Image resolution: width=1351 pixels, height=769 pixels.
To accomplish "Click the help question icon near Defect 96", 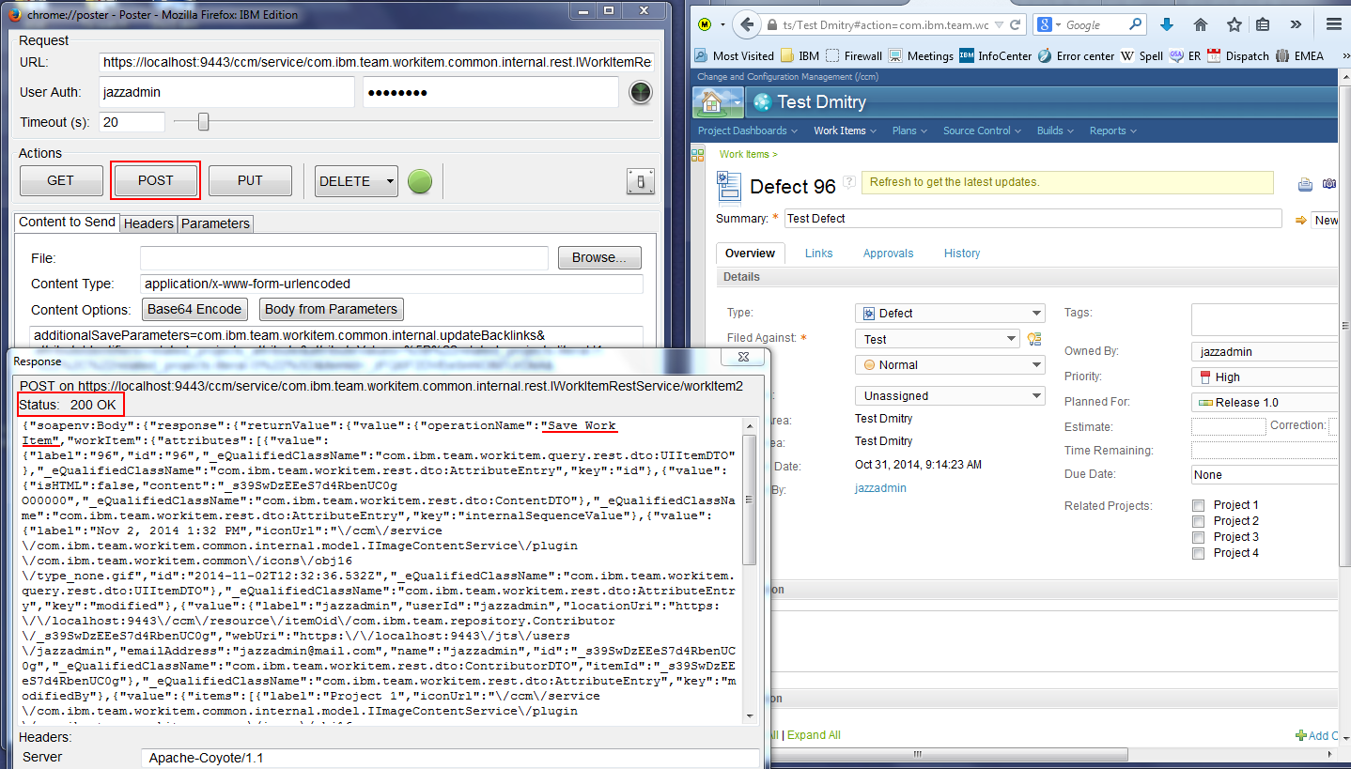I will tap(849, 181).
